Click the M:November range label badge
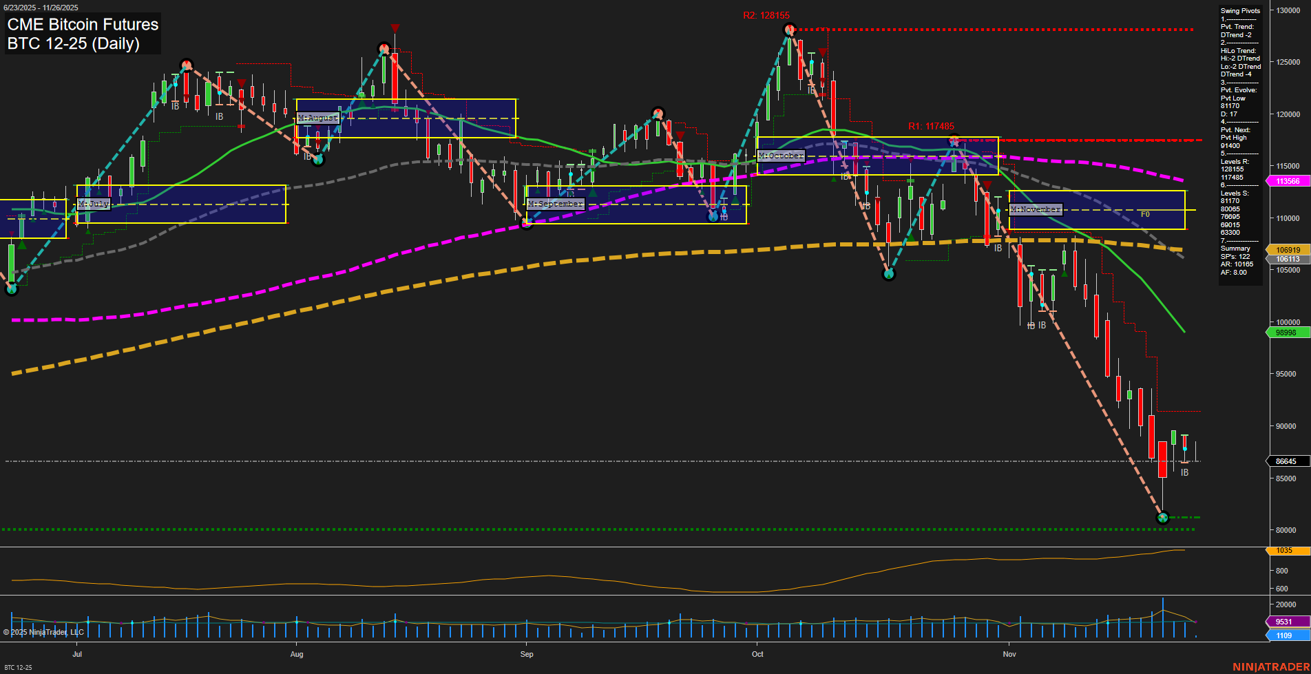This screenshot has width=1311, height=674. click(x=1035, y=209)
